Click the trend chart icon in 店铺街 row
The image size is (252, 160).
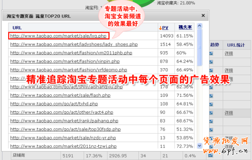point(211,155)
